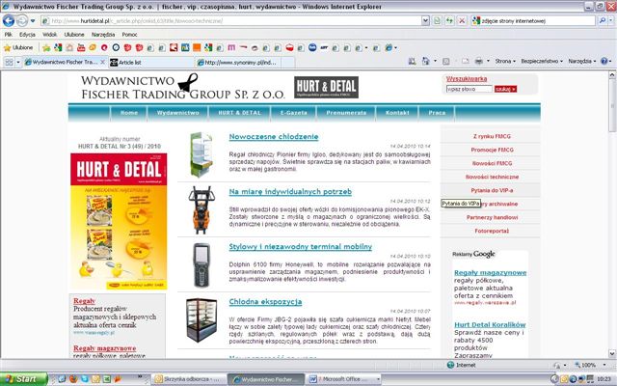The width and height of the screenshot is (617, 386).
Task: Click the orange square favorite icon
Action: point(197,47)
